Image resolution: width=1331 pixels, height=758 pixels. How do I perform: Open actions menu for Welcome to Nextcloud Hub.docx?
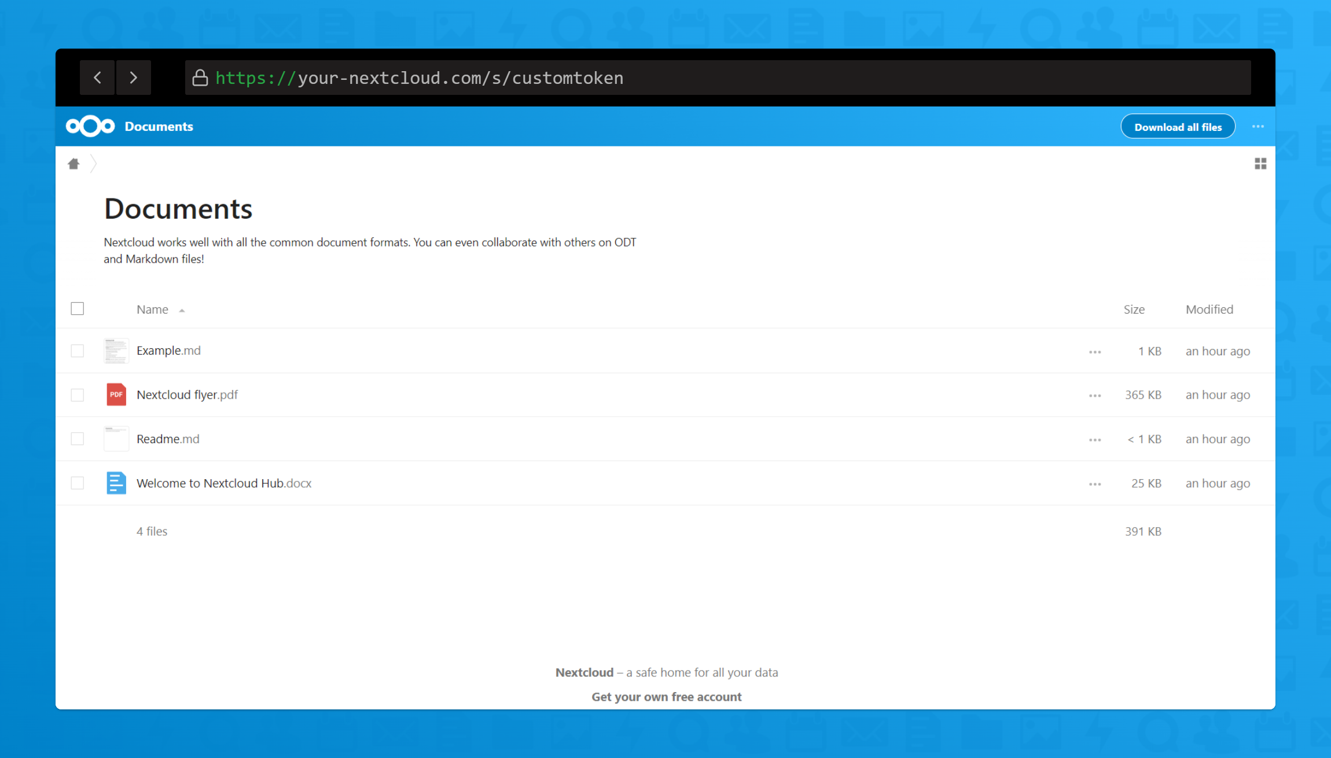tap(1095, 484)
